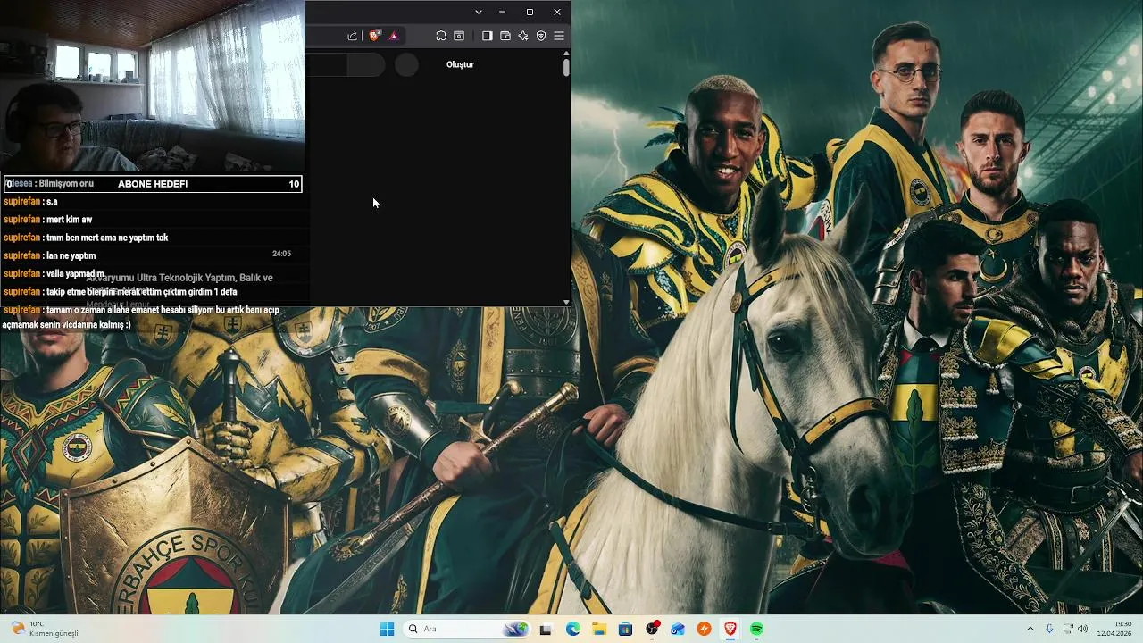1143x643 pixels.
Task: Launch Microsoft Edge from taskbar
Action: (572, 629)
